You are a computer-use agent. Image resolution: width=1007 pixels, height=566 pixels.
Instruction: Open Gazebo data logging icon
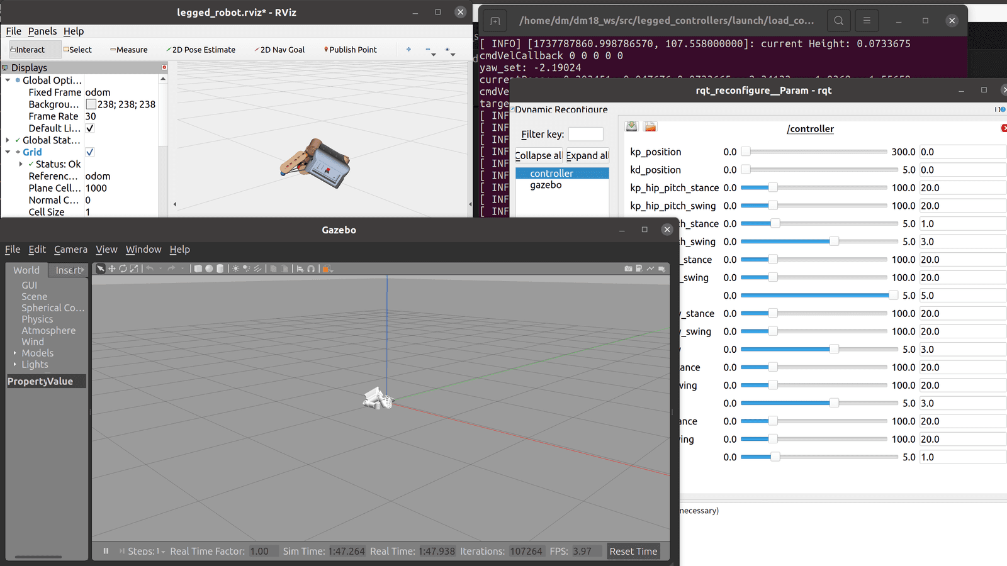coord(639,269)
